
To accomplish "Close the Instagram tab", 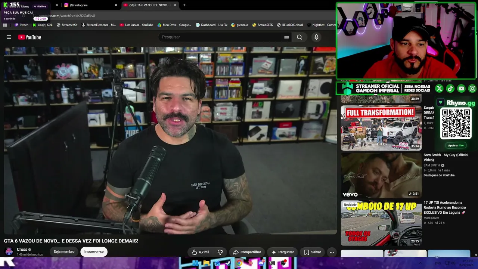I will 116,5.
